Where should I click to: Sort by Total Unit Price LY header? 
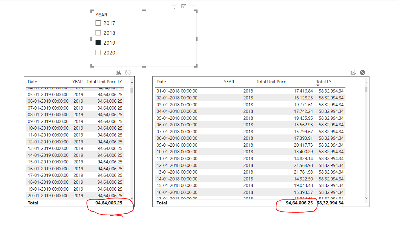click(x=104, y=82)
